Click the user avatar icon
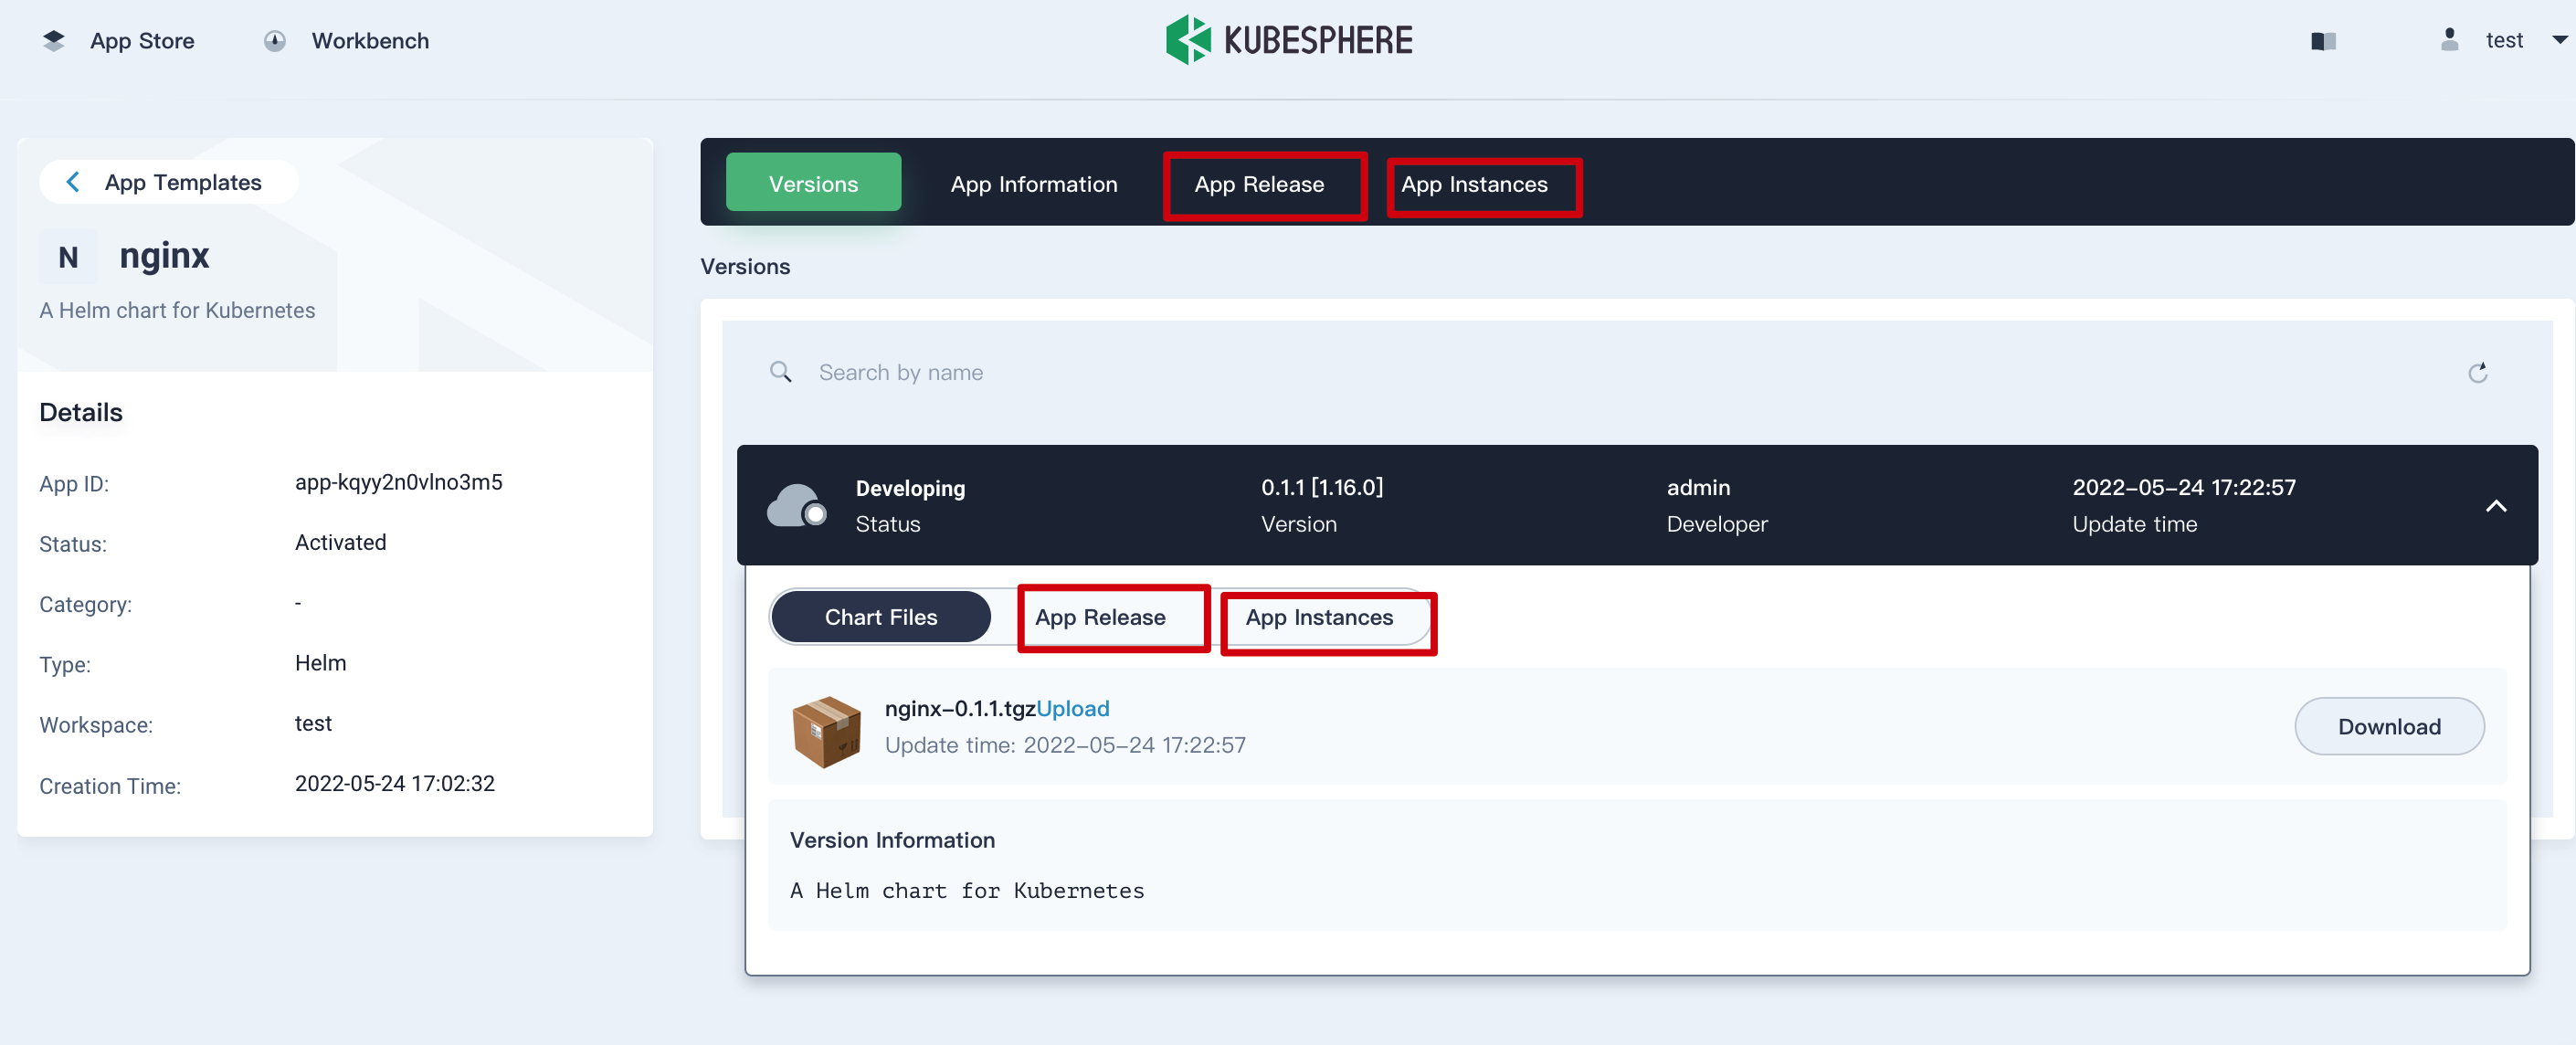This screenshot has height=1045, width=2576. click(2448, 40)
